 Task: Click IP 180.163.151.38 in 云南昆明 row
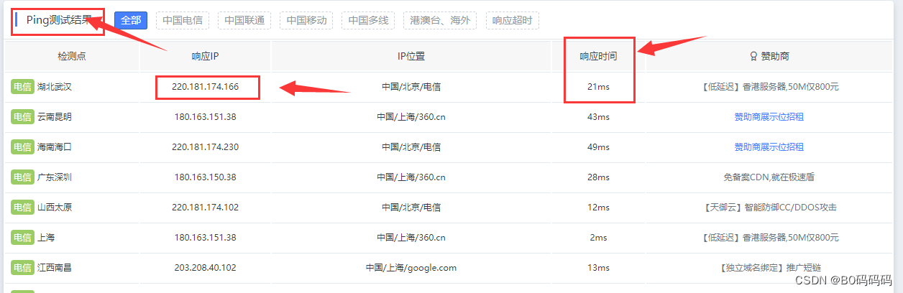pos(205,117)
